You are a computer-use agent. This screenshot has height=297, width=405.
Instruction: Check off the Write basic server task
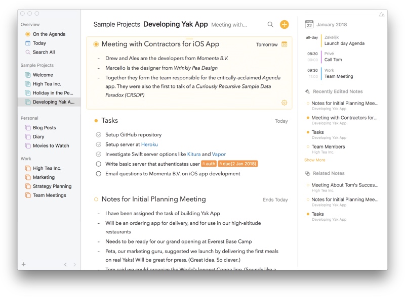98,164
